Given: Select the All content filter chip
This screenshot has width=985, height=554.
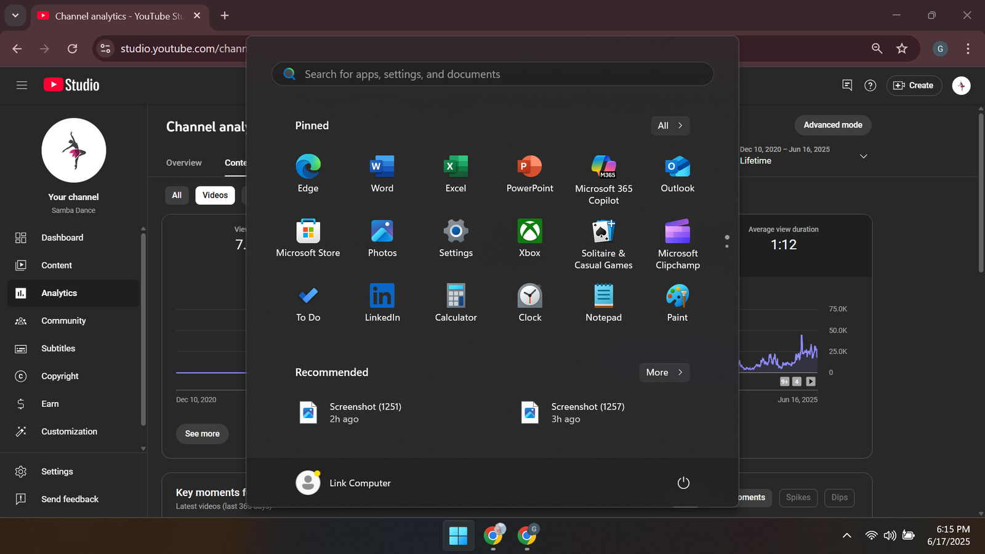Looking at the screenshot, I should click(x=177, y=195).
